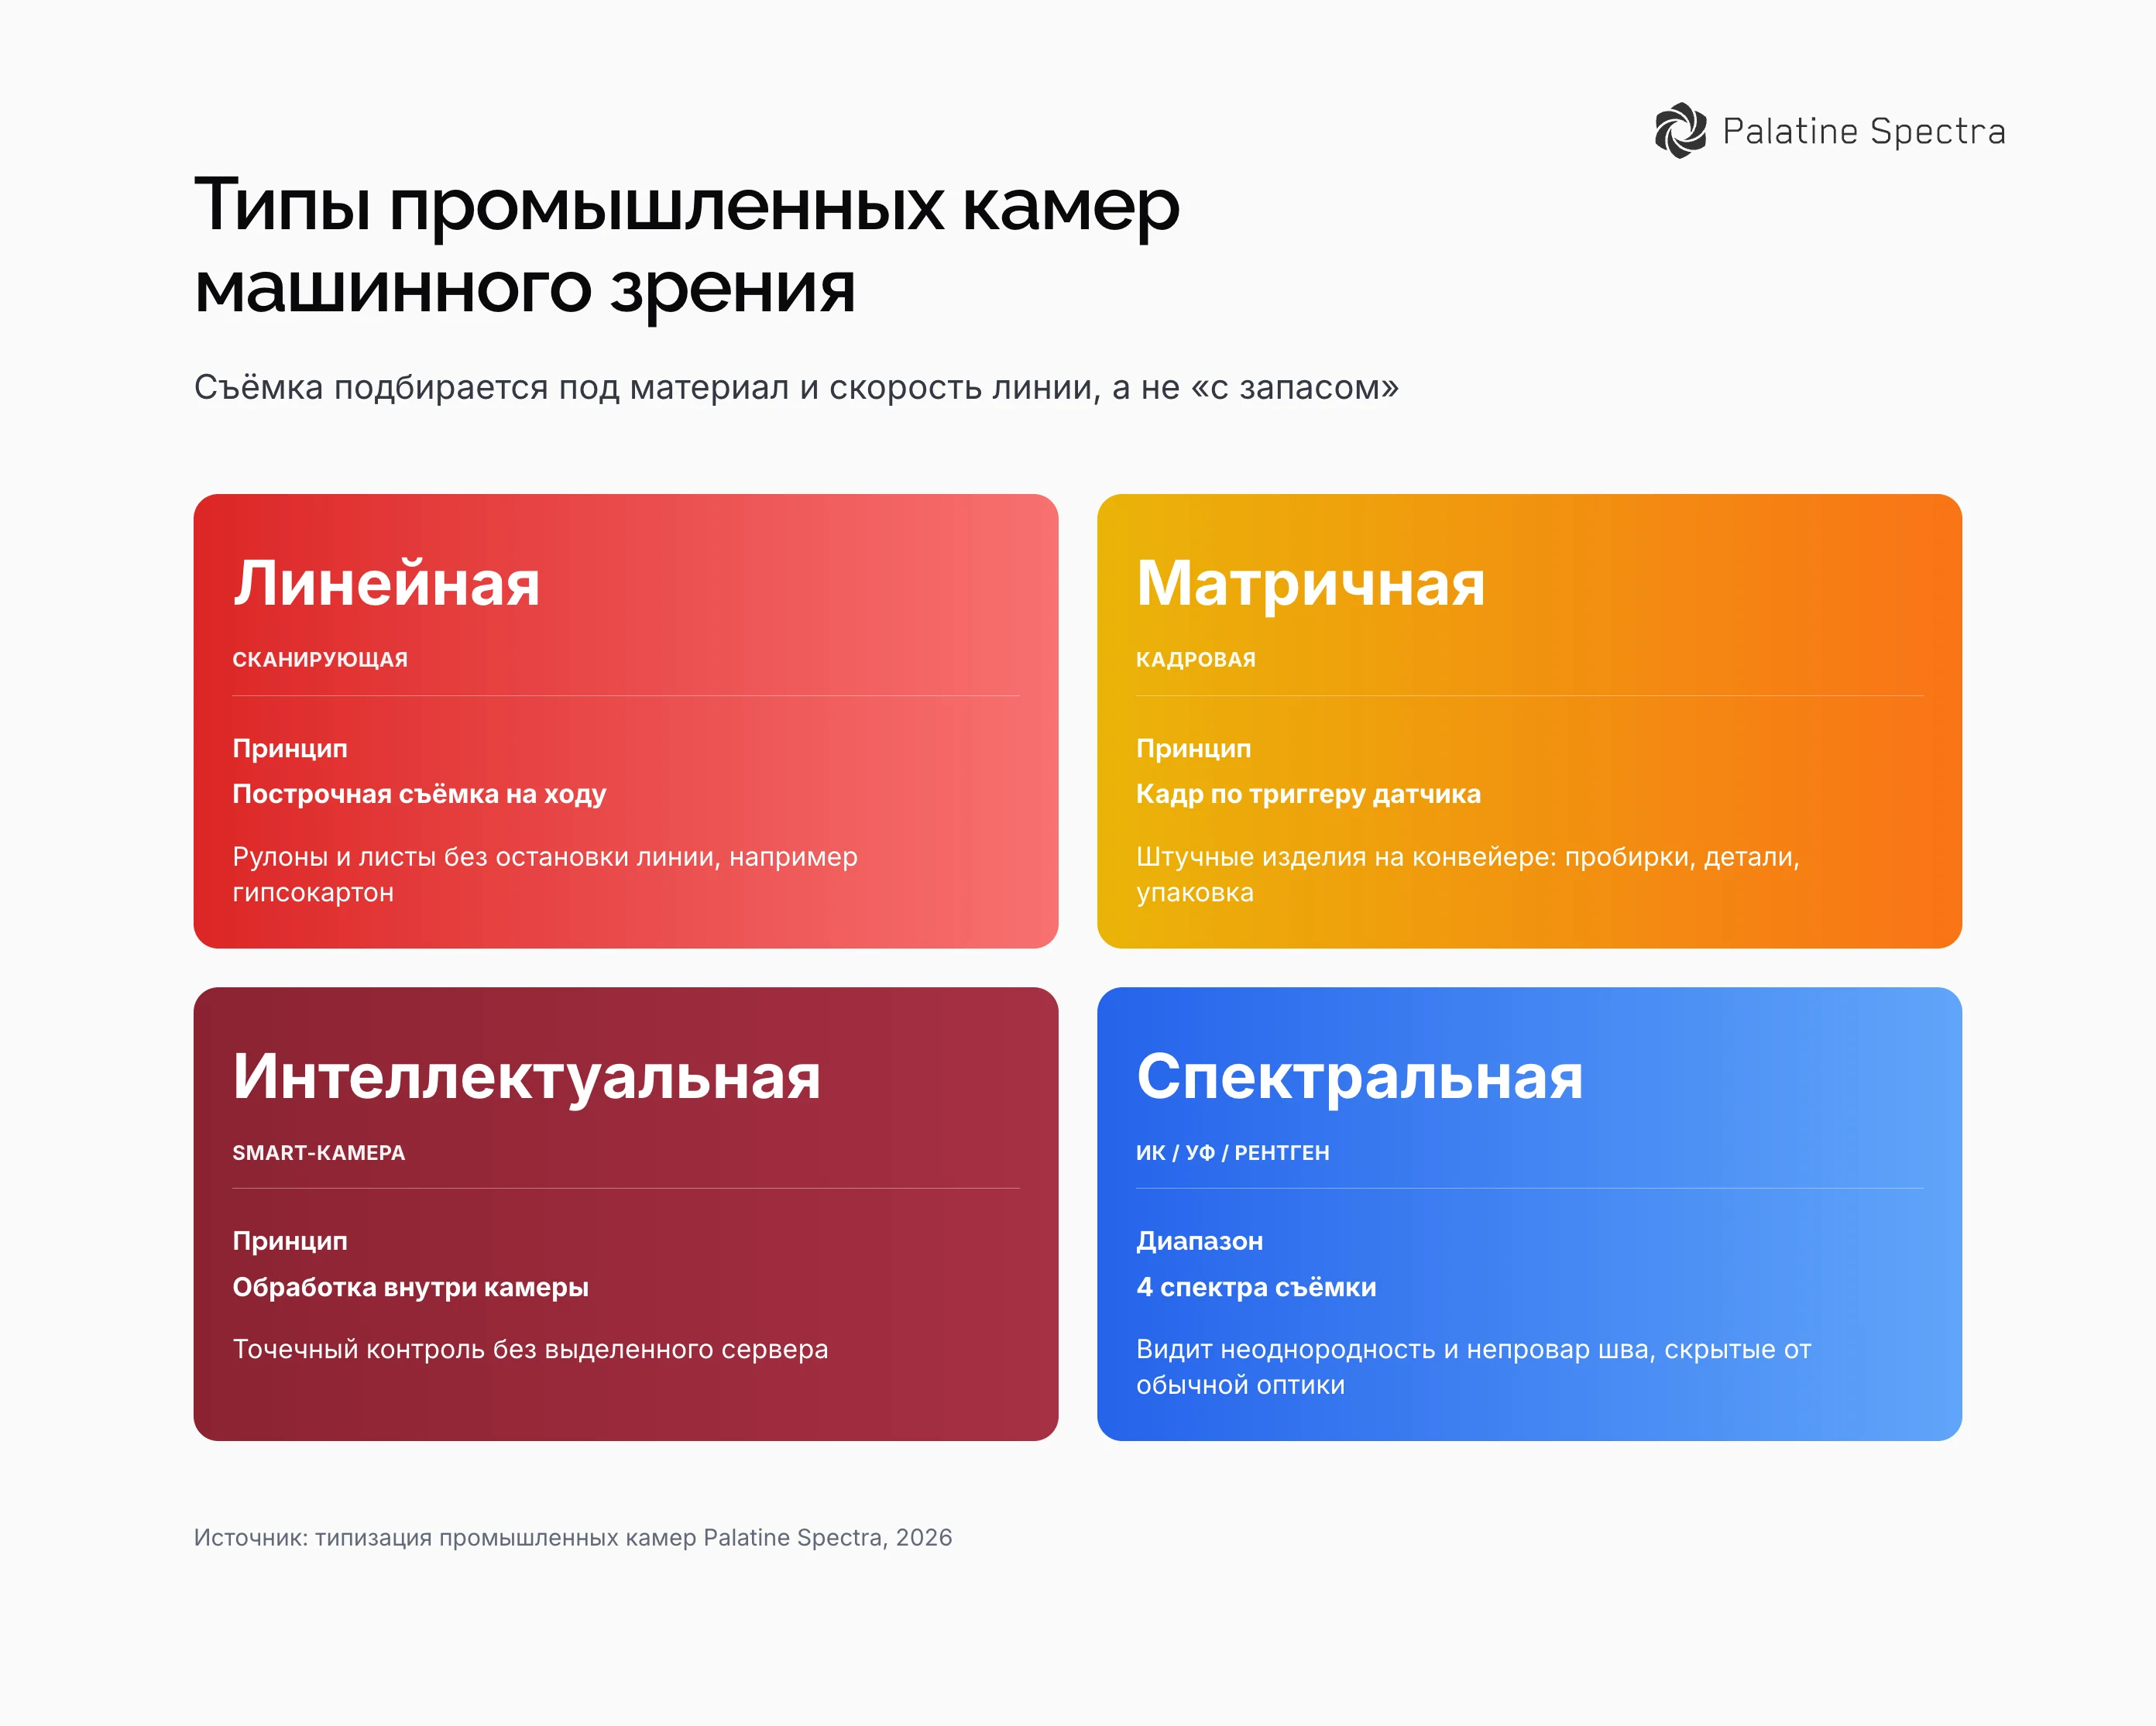Viewport: 2156px width, 1726px height.
Task: Click the 'Диапазон' label
Action: click(x=1199, y=1241)
